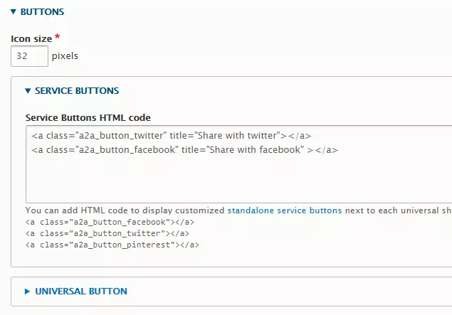The width and height of the screenshot is (452, 315).
Task: Click the BUTTONS section heading text
Action: [x=42, y=12]
